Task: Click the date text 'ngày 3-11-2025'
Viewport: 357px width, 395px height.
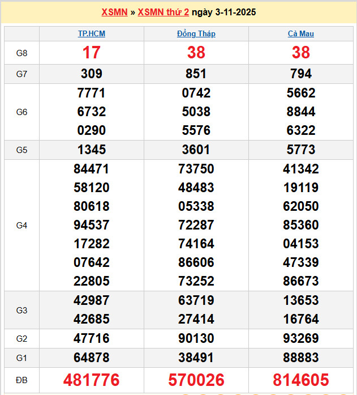Action: 223,12
